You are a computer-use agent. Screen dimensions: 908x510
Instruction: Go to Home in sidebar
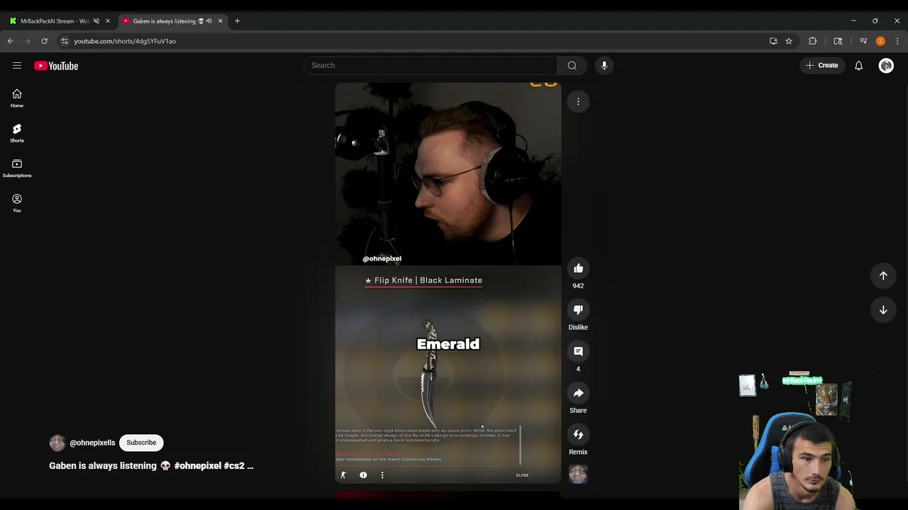17,98
